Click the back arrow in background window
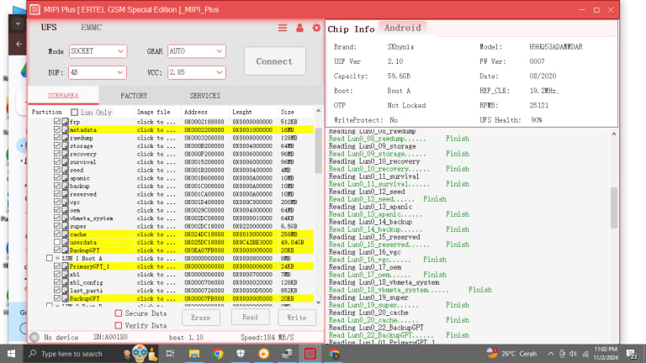646x363 pixels. click(x=19, y=43)
